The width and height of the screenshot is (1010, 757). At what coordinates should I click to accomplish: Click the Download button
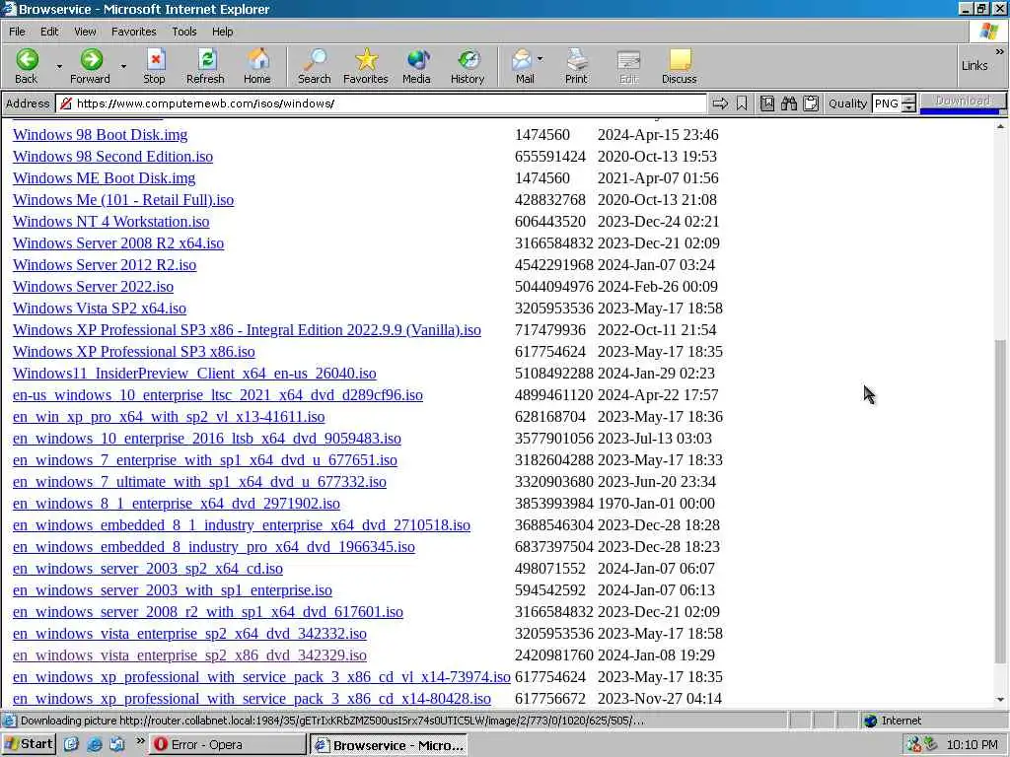963,101
